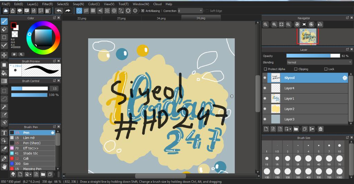Viewport: 354px width, 184px height.
Task: Select the Cali brush
Action: [32, 158]
